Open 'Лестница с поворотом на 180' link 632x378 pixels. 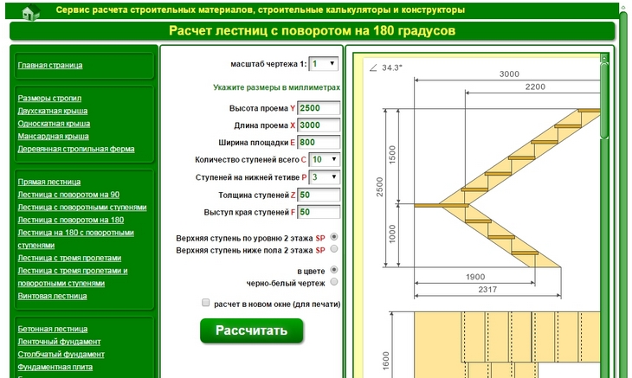[70, 220]
